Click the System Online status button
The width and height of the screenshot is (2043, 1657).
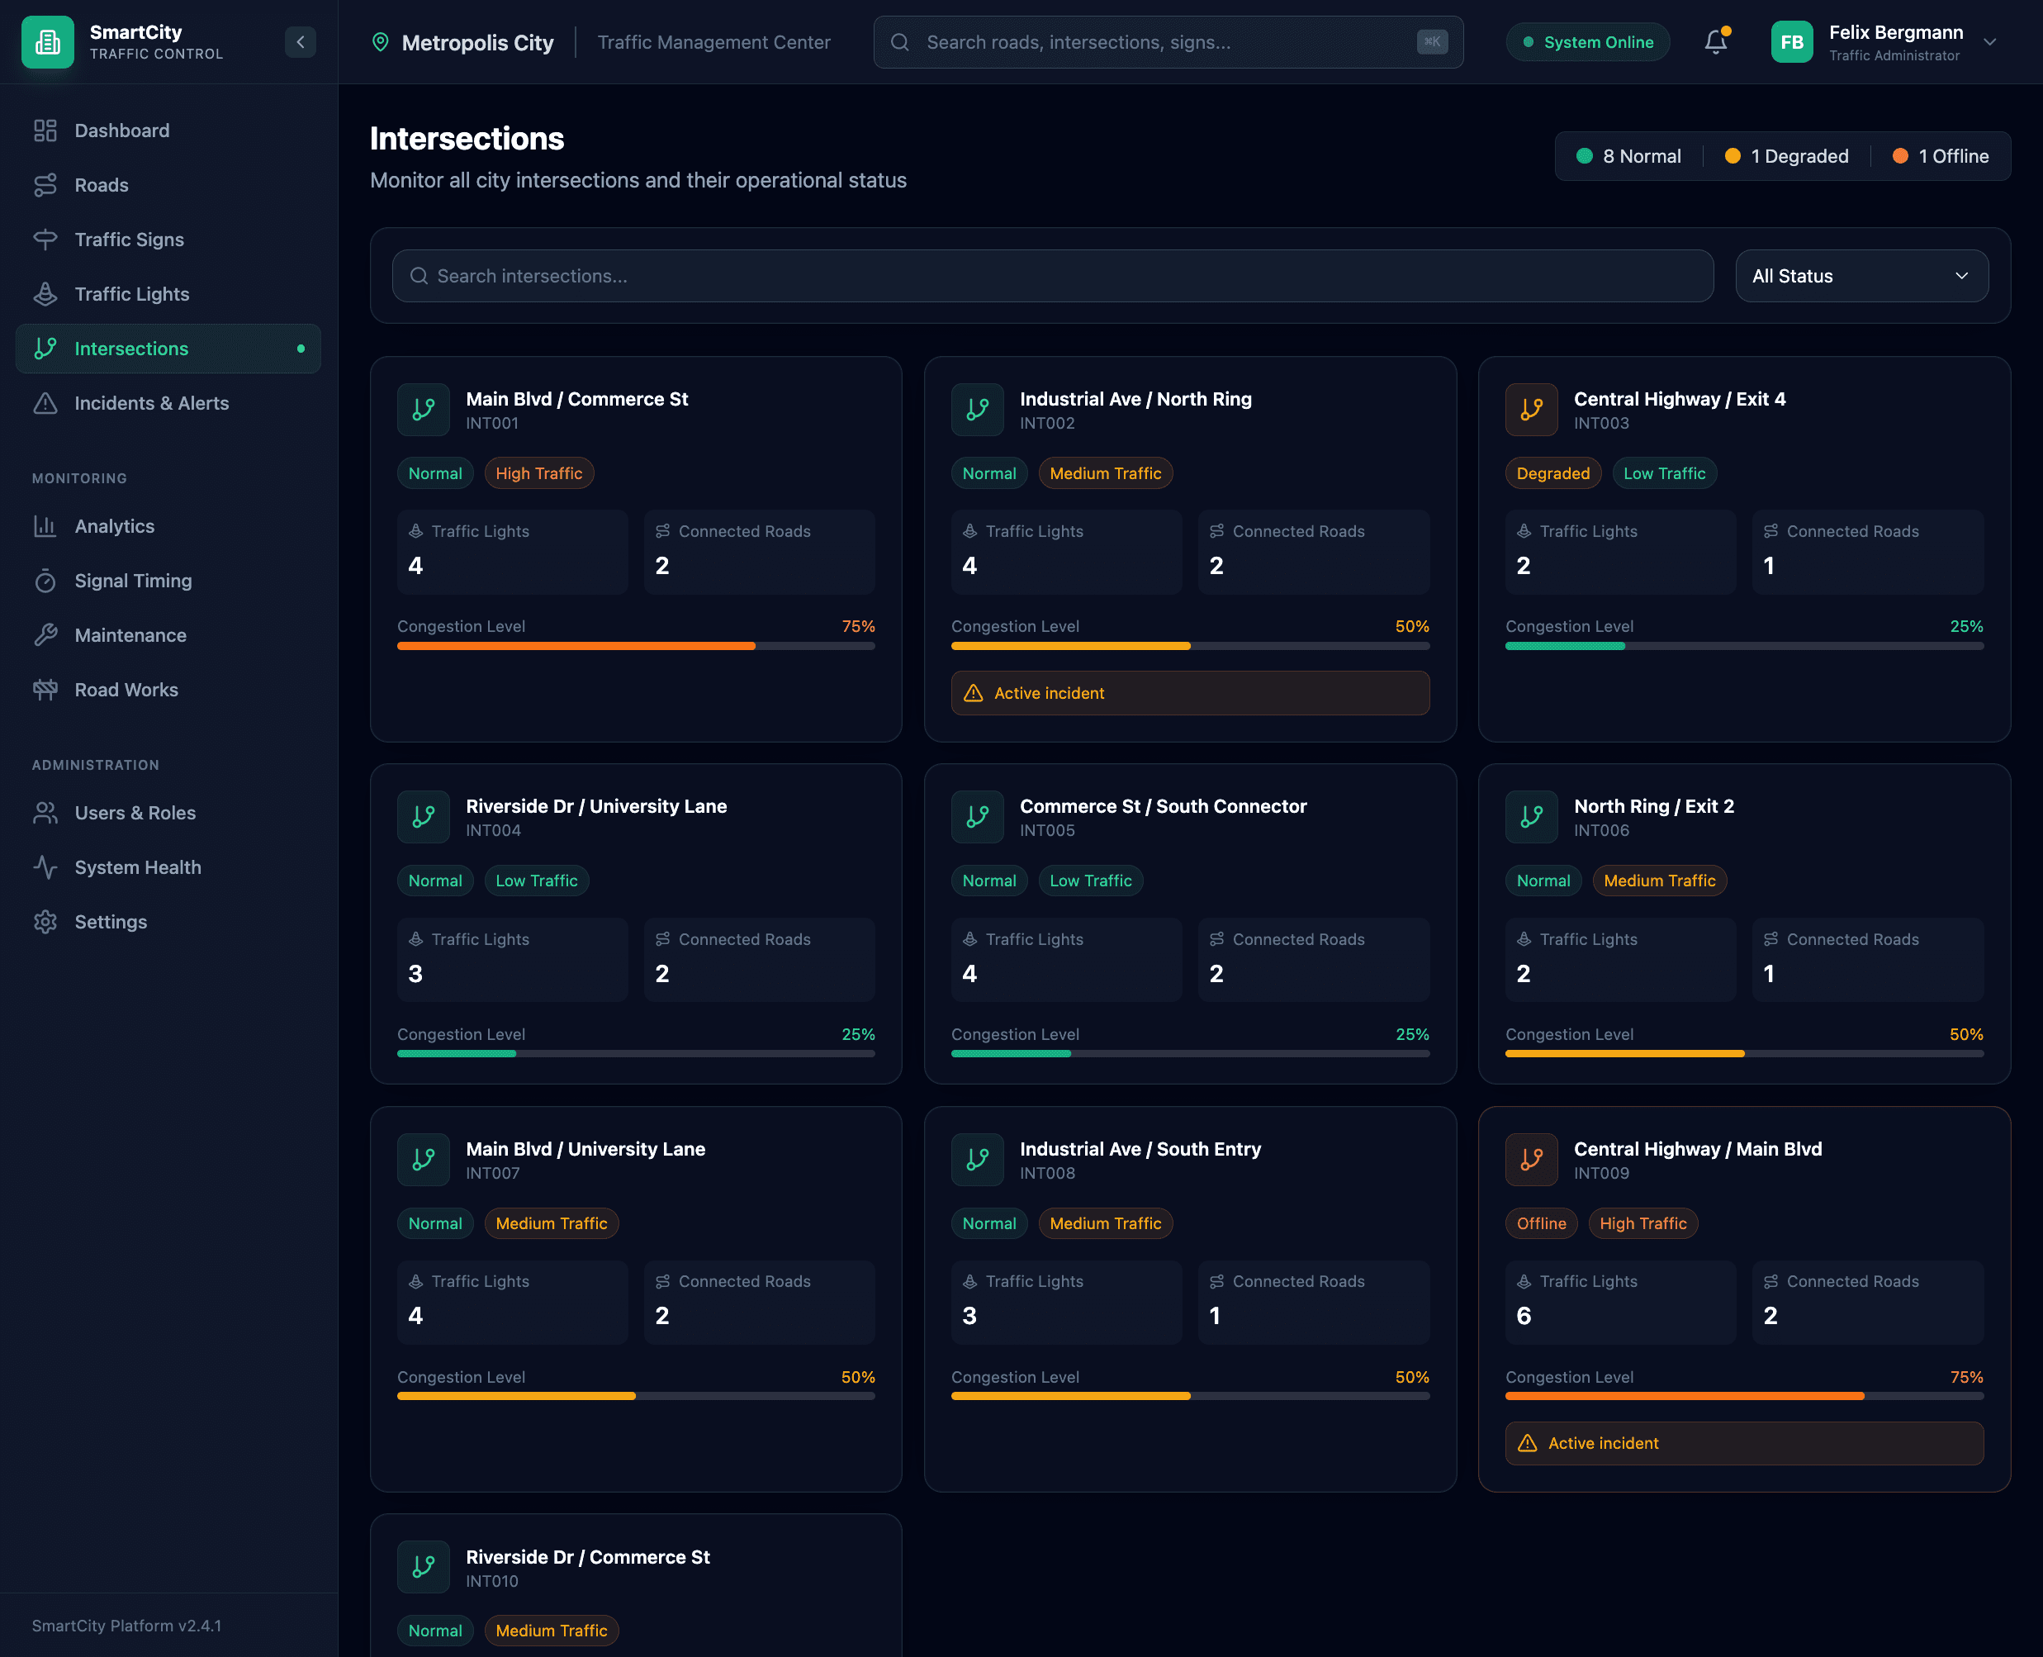pos(1587,42)
